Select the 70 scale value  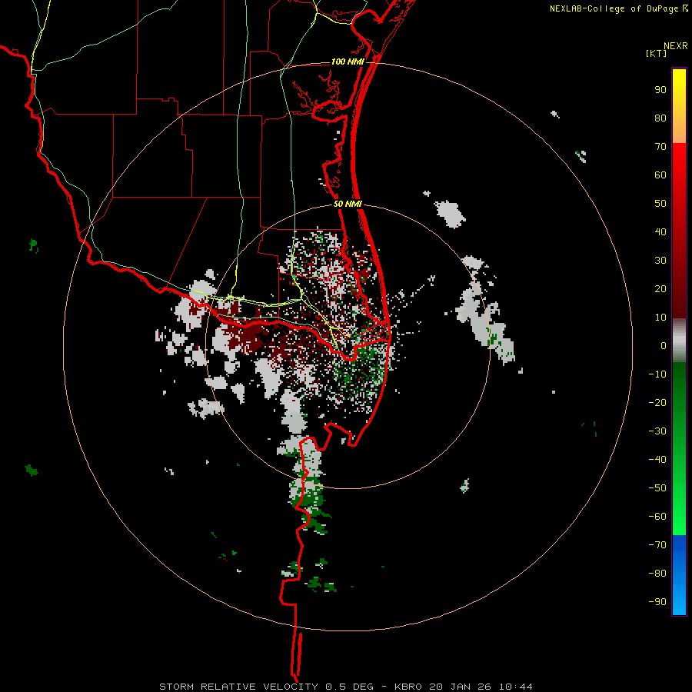click(660, 147)
